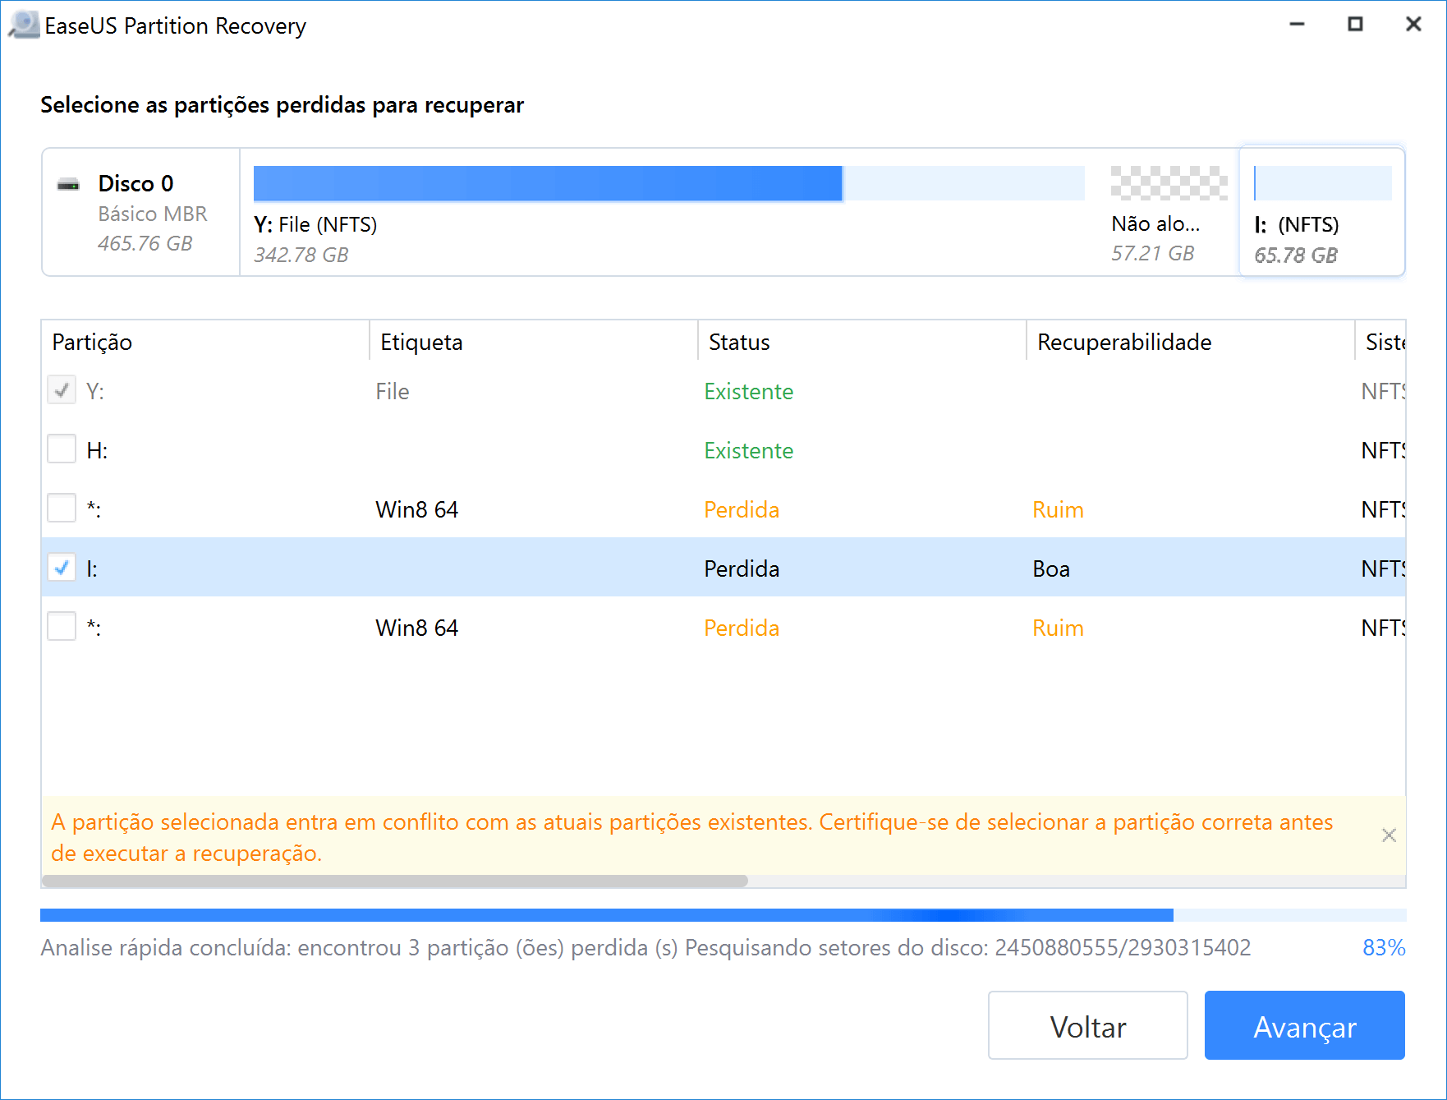
Task: Click the horizontal scrollbar under the table
Action: pyautogui.click(x=395, y=881)
